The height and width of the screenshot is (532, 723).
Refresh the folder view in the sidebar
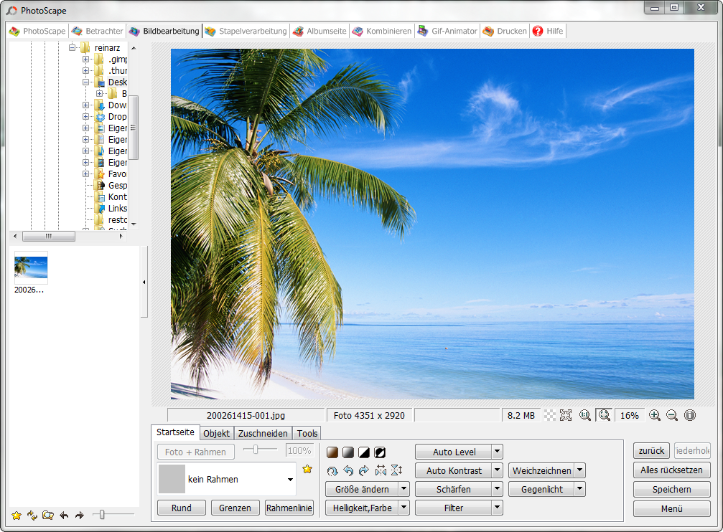click(32, 515)
